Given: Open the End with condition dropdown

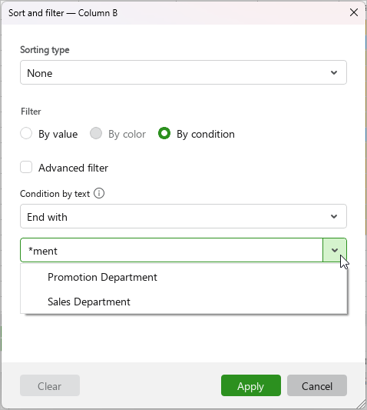Looking at the screenshot, I should tap(183, 216).
